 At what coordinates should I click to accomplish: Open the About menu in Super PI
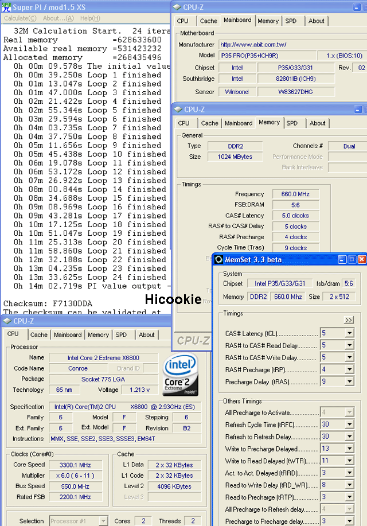coord(58,18)
